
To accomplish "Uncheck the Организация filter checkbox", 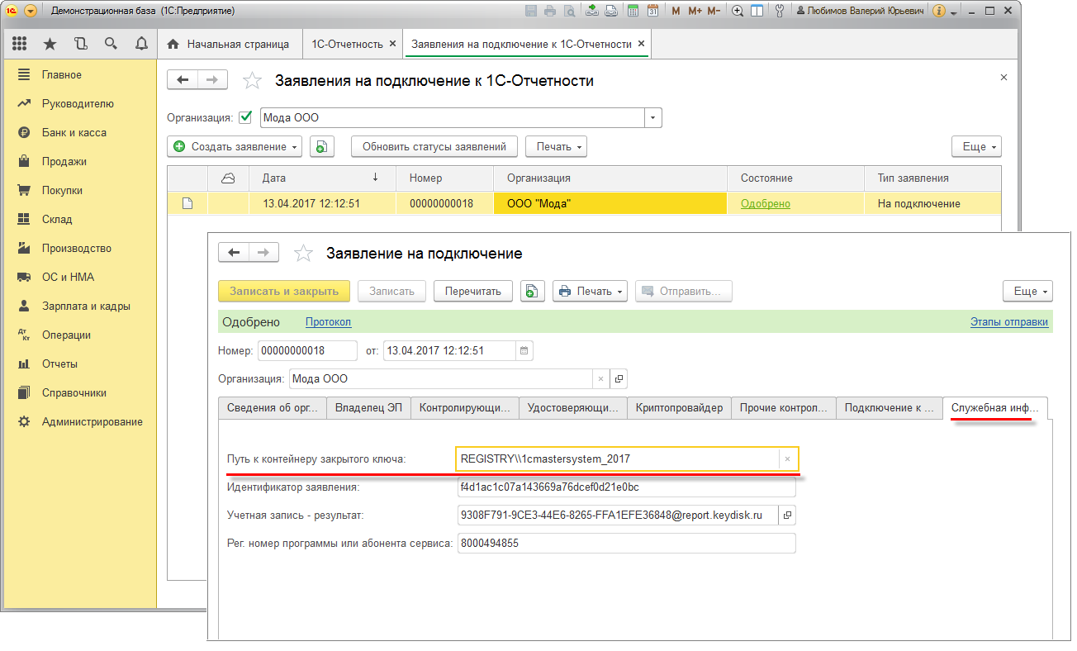I will 245,117.
